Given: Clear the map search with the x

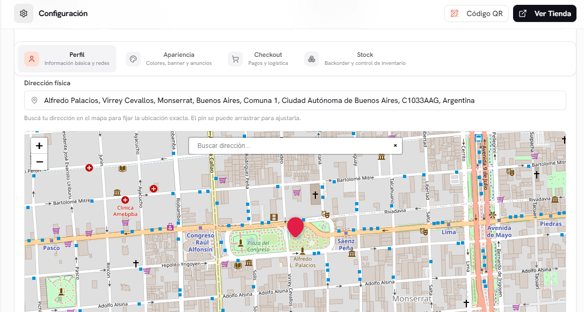Looking at the screenshot, I should pos(395,146).
